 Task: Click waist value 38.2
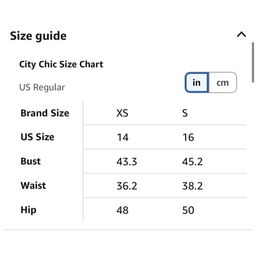pyautogui.click(x=193, y=186)
